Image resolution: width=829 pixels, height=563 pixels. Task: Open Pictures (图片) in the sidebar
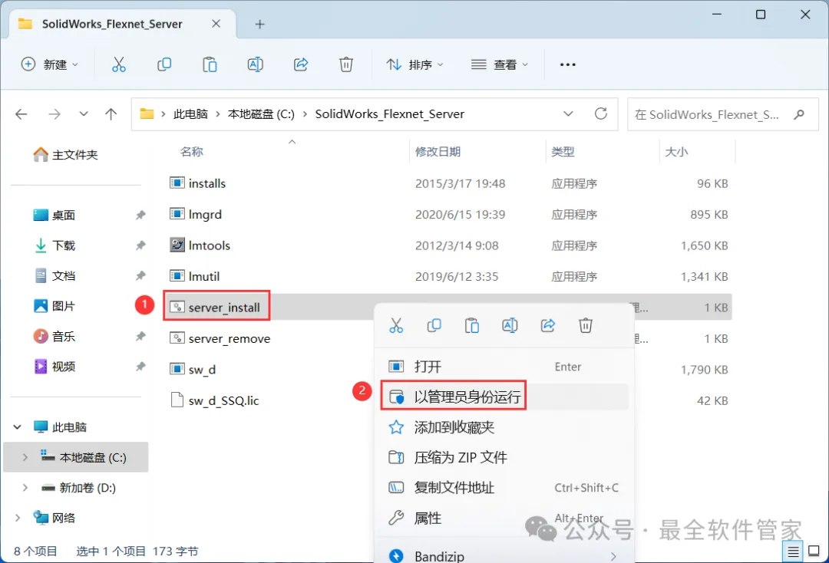[55, 306]
